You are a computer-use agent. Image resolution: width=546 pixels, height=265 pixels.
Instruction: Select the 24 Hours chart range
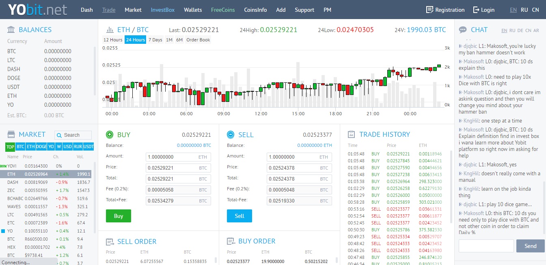135,40
